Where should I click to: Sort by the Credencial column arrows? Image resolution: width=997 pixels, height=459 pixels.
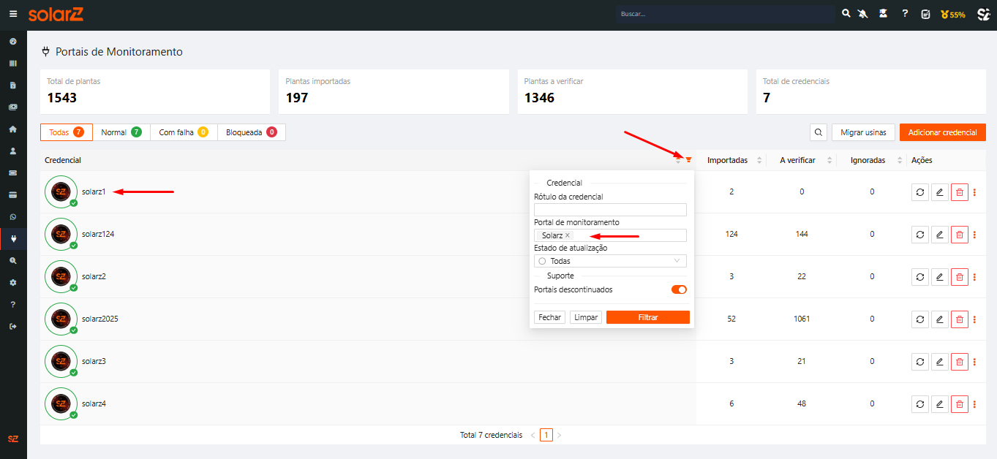coord(678,160)
